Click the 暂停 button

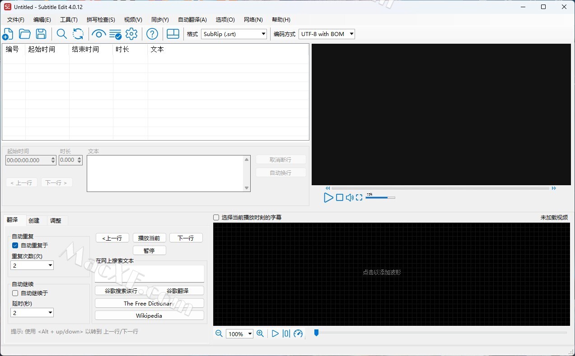pyautogui.click(x=149, y=251)
